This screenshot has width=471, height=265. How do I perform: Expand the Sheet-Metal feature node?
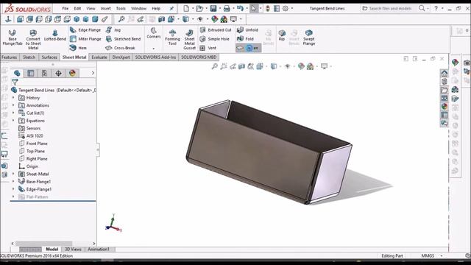pos(13,174)
